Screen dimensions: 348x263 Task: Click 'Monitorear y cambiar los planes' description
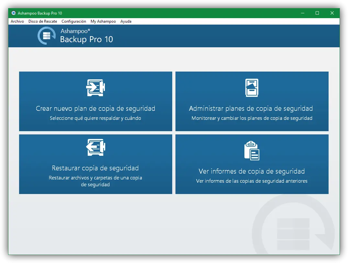point(252,118)
